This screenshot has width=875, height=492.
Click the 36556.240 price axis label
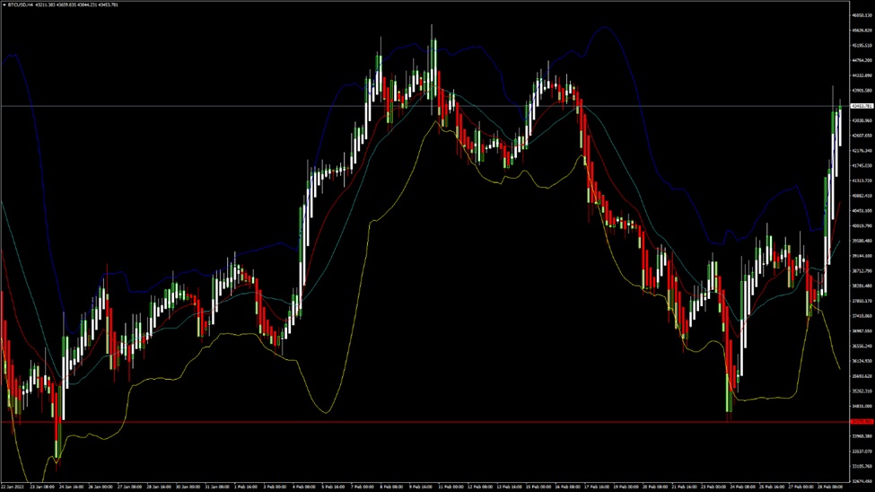(861, 346)
